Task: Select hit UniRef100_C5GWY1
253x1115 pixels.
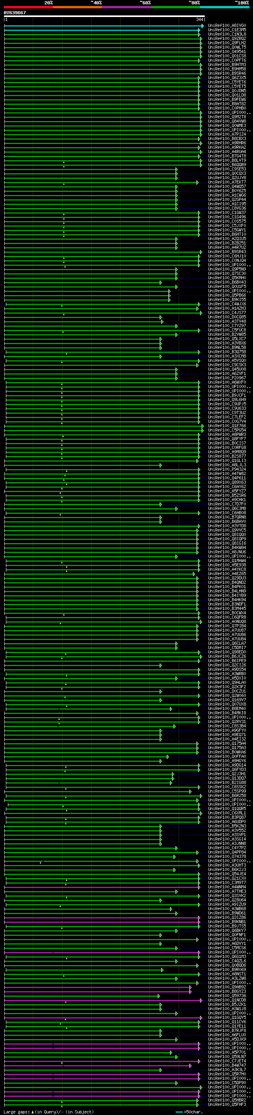Action: 227,230
